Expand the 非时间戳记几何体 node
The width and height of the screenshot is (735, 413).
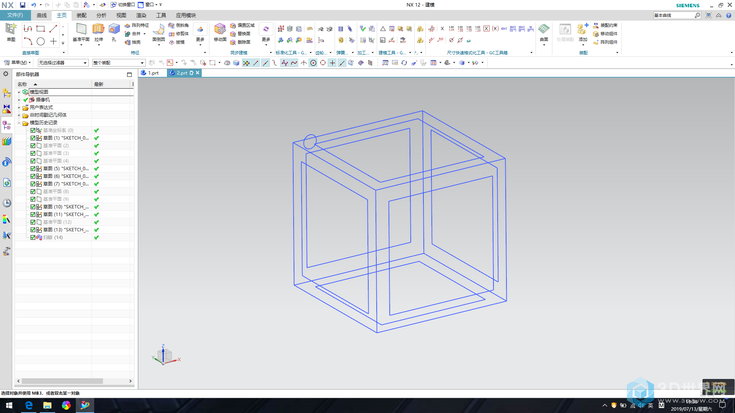19,115
